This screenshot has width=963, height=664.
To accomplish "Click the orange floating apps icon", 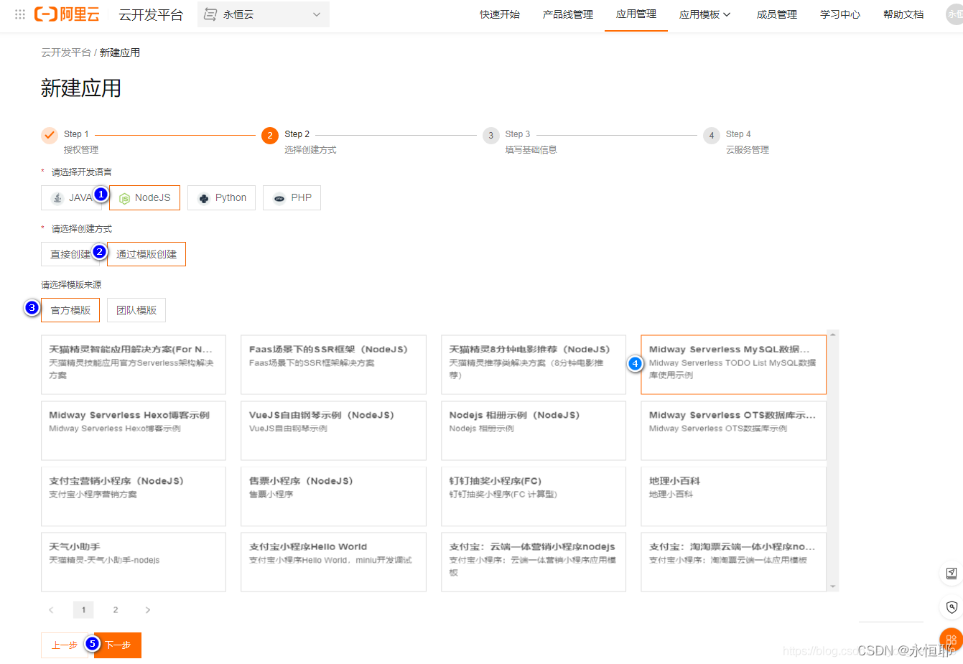I will point(952,640).
